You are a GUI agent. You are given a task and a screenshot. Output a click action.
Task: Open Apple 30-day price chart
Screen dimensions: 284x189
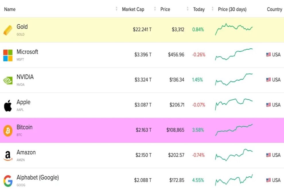[234, 104]
